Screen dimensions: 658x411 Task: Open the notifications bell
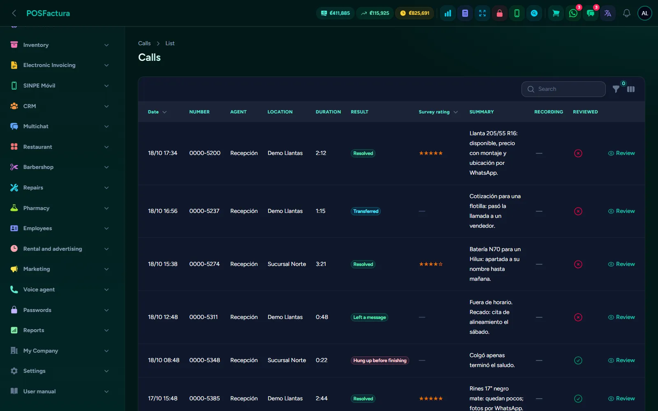pos(627,13)
